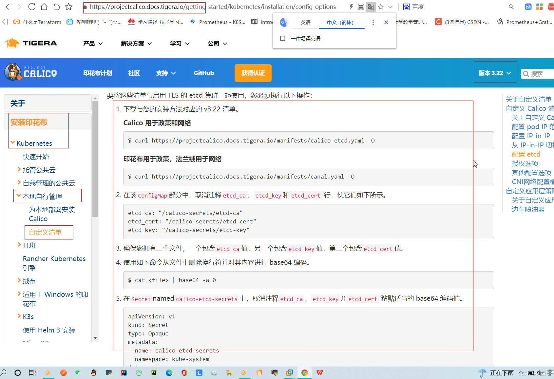Open the Windows Task View button
Viewport: 554px width, 379px height.
pyautogui.click(x=32, y=373)
